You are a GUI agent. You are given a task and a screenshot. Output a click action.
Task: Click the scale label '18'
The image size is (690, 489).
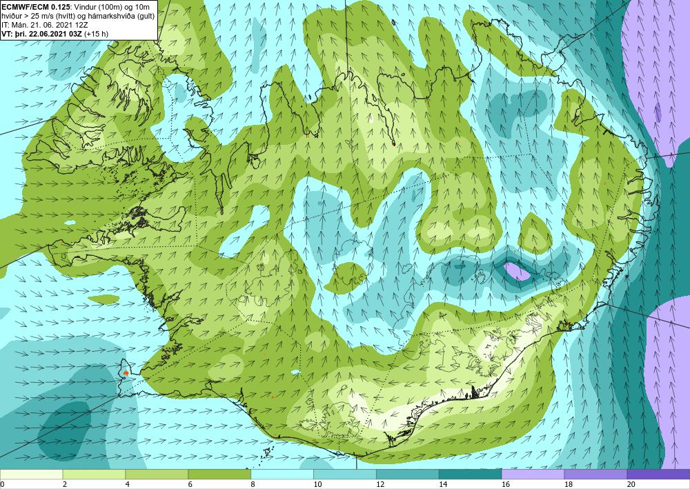tap(568, 485)
